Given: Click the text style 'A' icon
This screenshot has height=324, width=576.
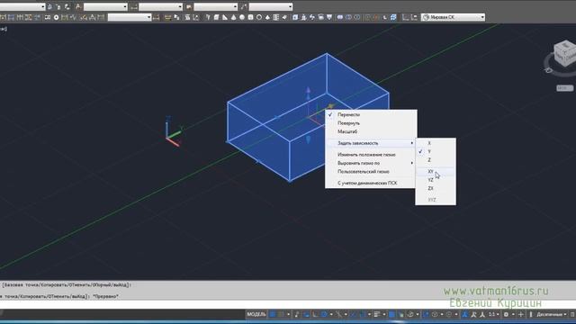Looking at the screenshot, I should 78,6.
